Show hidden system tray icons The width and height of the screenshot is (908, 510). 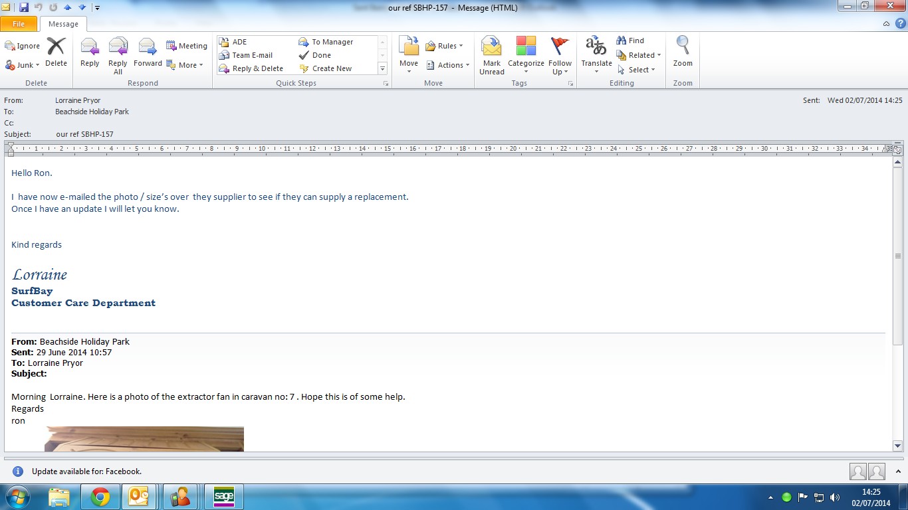coord(771,497)
